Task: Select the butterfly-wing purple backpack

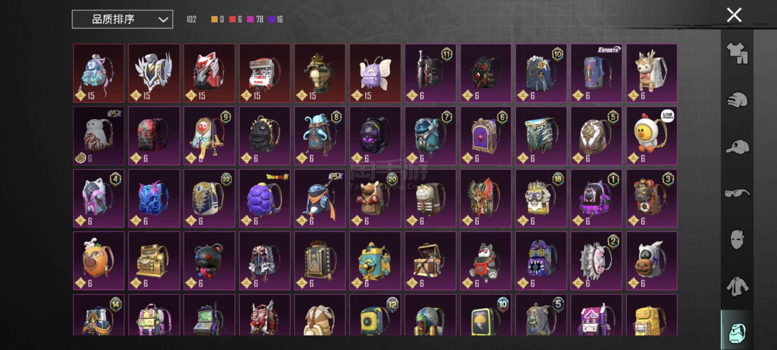Action: (375, 73)
